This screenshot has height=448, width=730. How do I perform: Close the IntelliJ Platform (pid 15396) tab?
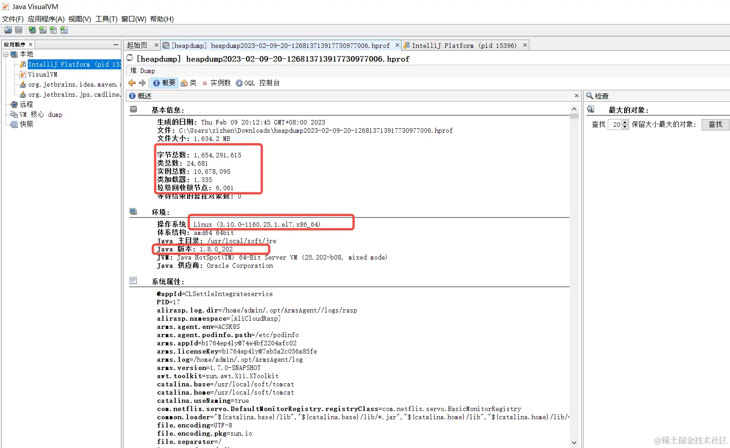[x=525, y=45]
